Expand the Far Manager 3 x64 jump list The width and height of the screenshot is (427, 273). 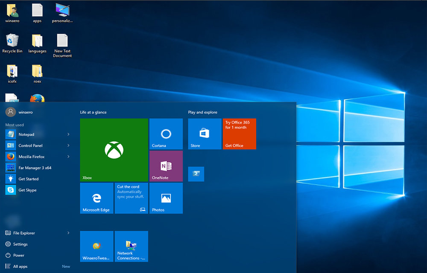tap(67, 168)
